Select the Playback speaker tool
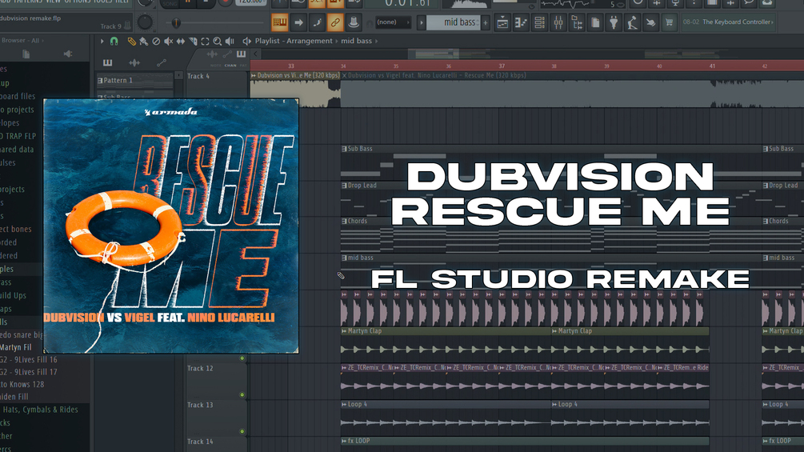Image resolution: width=804 pixels, height=452 pixels. click(230, 41)
